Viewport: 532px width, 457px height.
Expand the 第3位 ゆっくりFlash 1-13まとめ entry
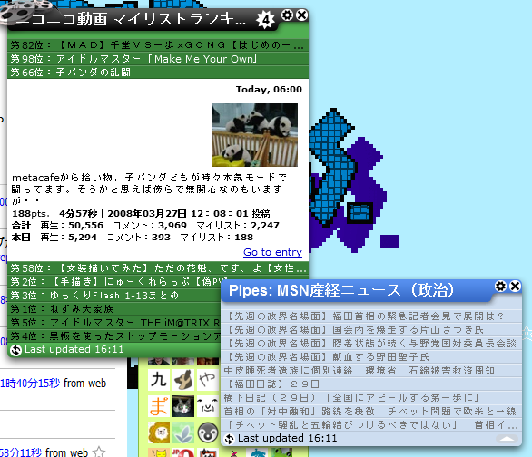114,296
